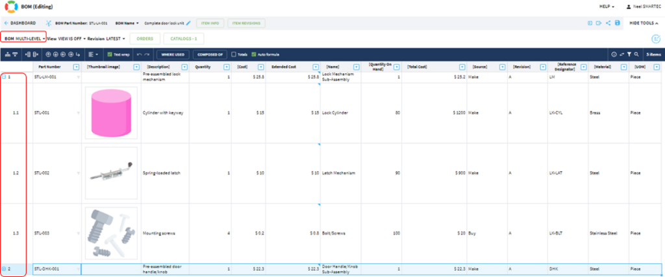The height and width of the screenshot is (277, 665).
Task: Click the WHERE USED button
Action: coord(173,54)
